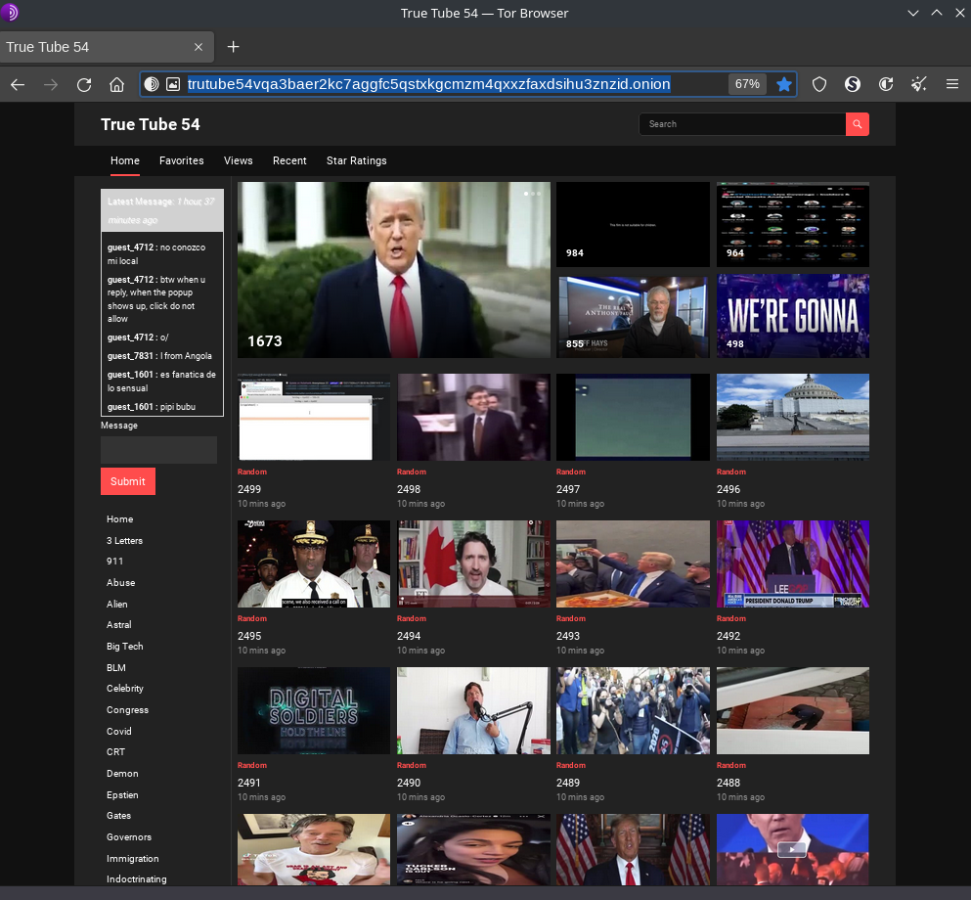Reset the 67% zoom level indicator
Screen dimensions: 971x900
[x=747, y=84]
